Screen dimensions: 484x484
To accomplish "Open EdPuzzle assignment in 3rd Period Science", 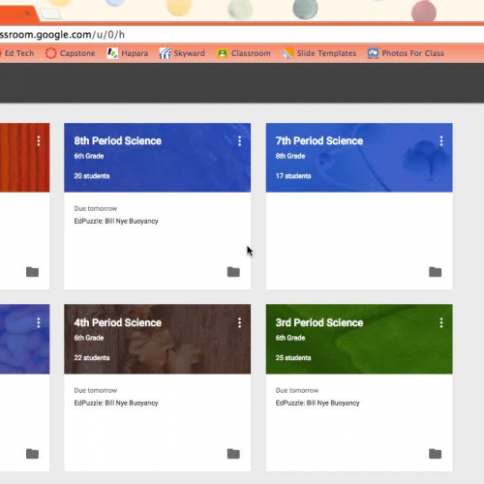I will point(318,403).
